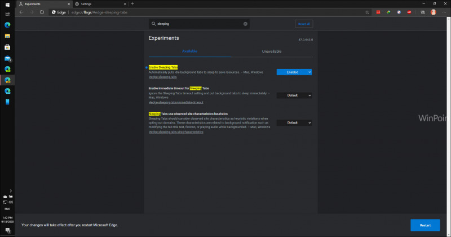451x237 pixels.
Task: Open File Explorer from the taskbar
Action: pos(7,36)
